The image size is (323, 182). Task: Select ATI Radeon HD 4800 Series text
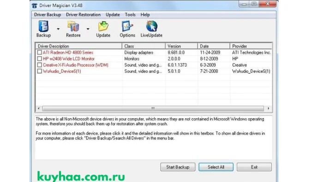coord(68,52)
